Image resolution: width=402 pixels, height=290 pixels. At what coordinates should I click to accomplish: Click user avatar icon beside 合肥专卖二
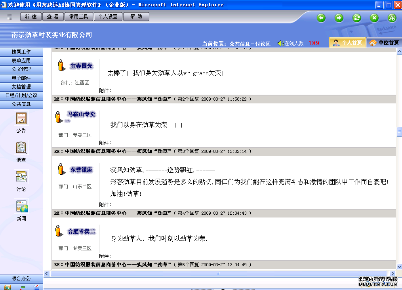[59, 231]
